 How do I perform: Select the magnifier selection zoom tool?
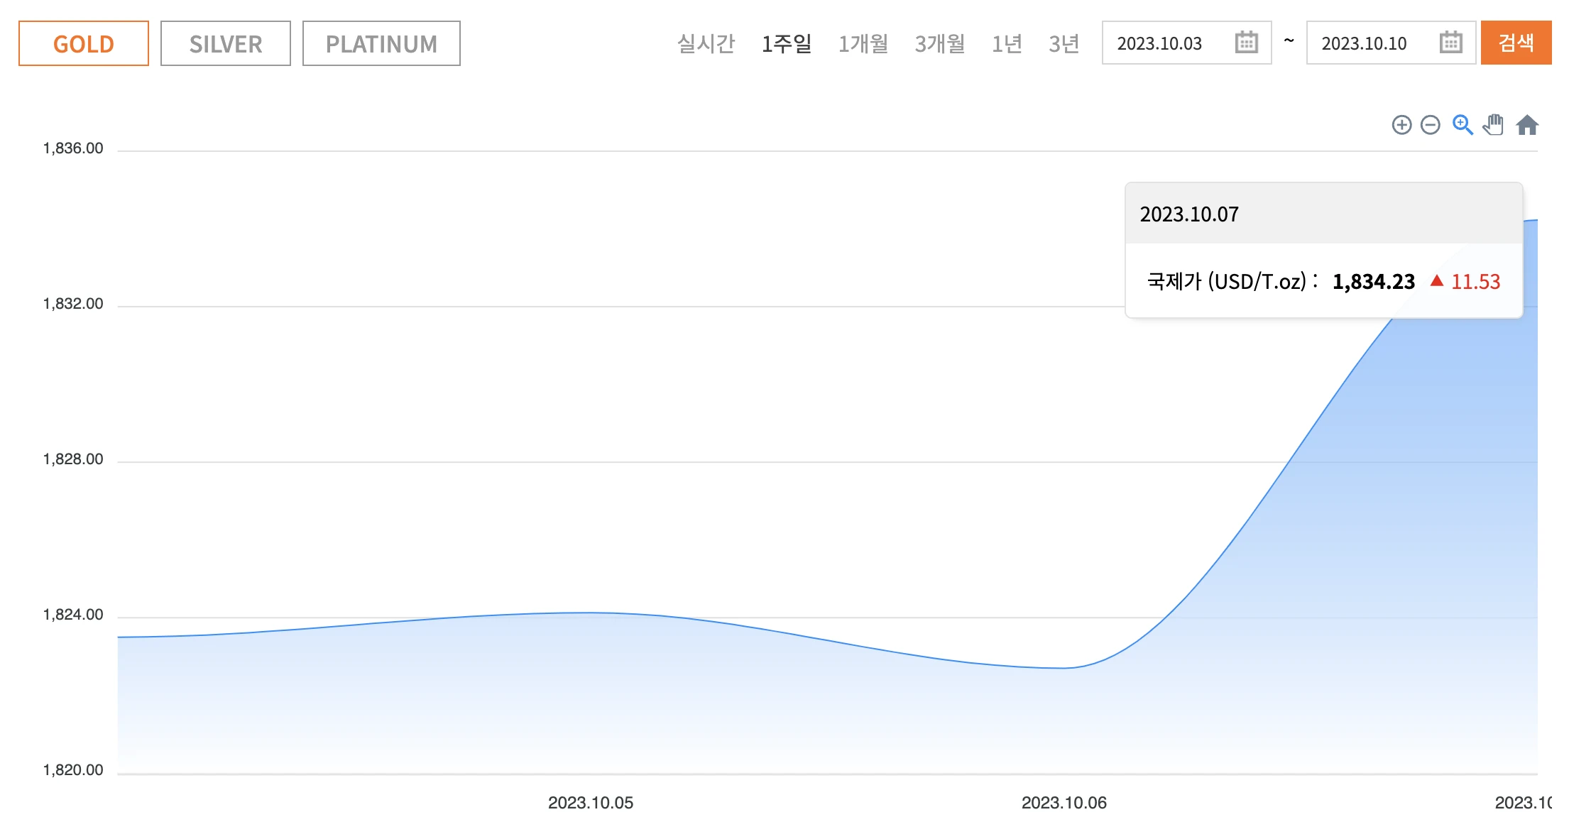point(1462,125)
